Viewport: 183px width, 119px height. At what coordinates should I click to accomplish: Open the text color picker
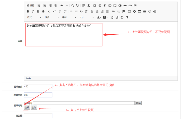(x=99, y=17)
